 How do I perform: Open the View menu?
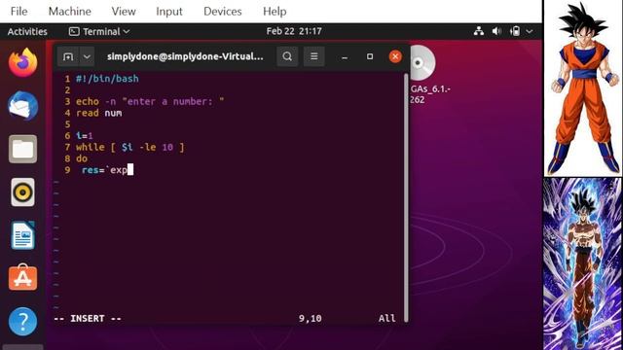tap(124, 11)
